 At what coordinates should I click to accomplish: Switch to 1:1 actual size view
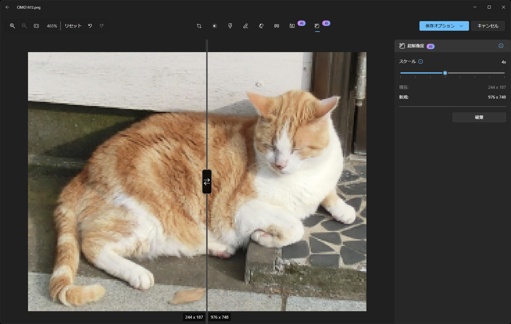coord(36,26)
